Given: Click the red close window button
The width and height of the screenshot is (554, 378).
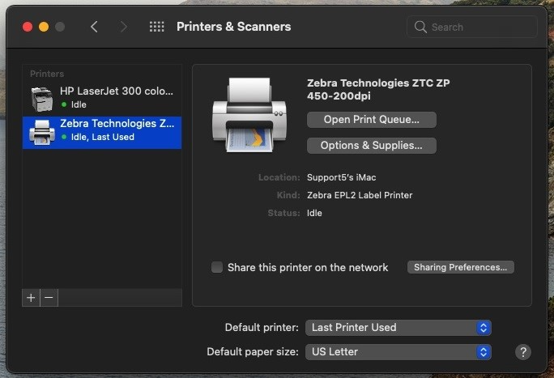Looking at the screenshot, I should 28,27.
